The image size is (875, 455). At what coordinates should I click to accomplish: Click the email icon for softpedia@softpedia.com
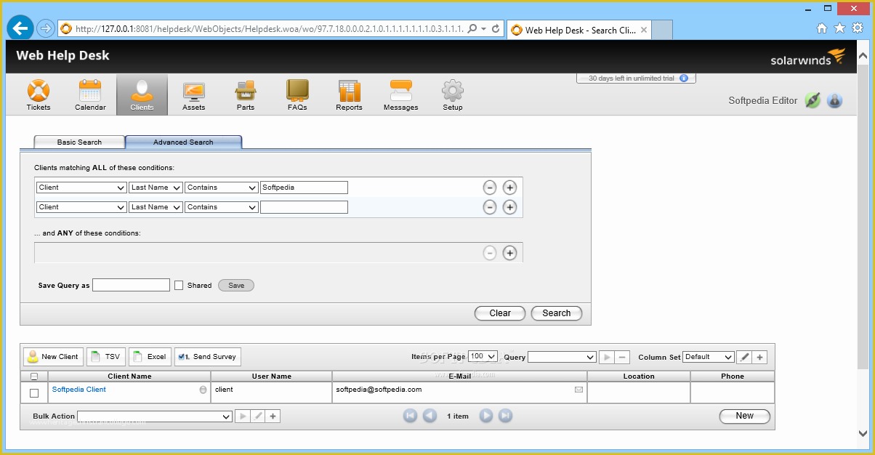pyautogui.click(x=579, y=390)
